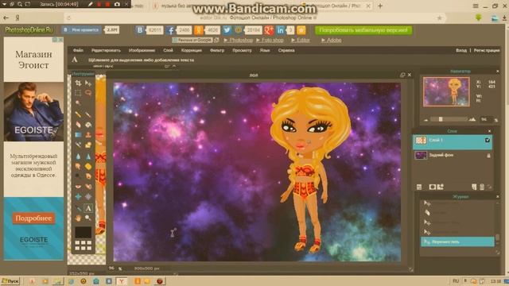Viewport: 509px width, 286px height.
Task: Click the Navigator preview thumbnail
Action: tap(446, 92)
